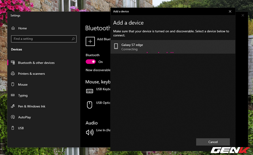Viewport: 253px width, 155px height.
Task: Click the keyboard Typing icon
Action: click(x=13, y=95)
